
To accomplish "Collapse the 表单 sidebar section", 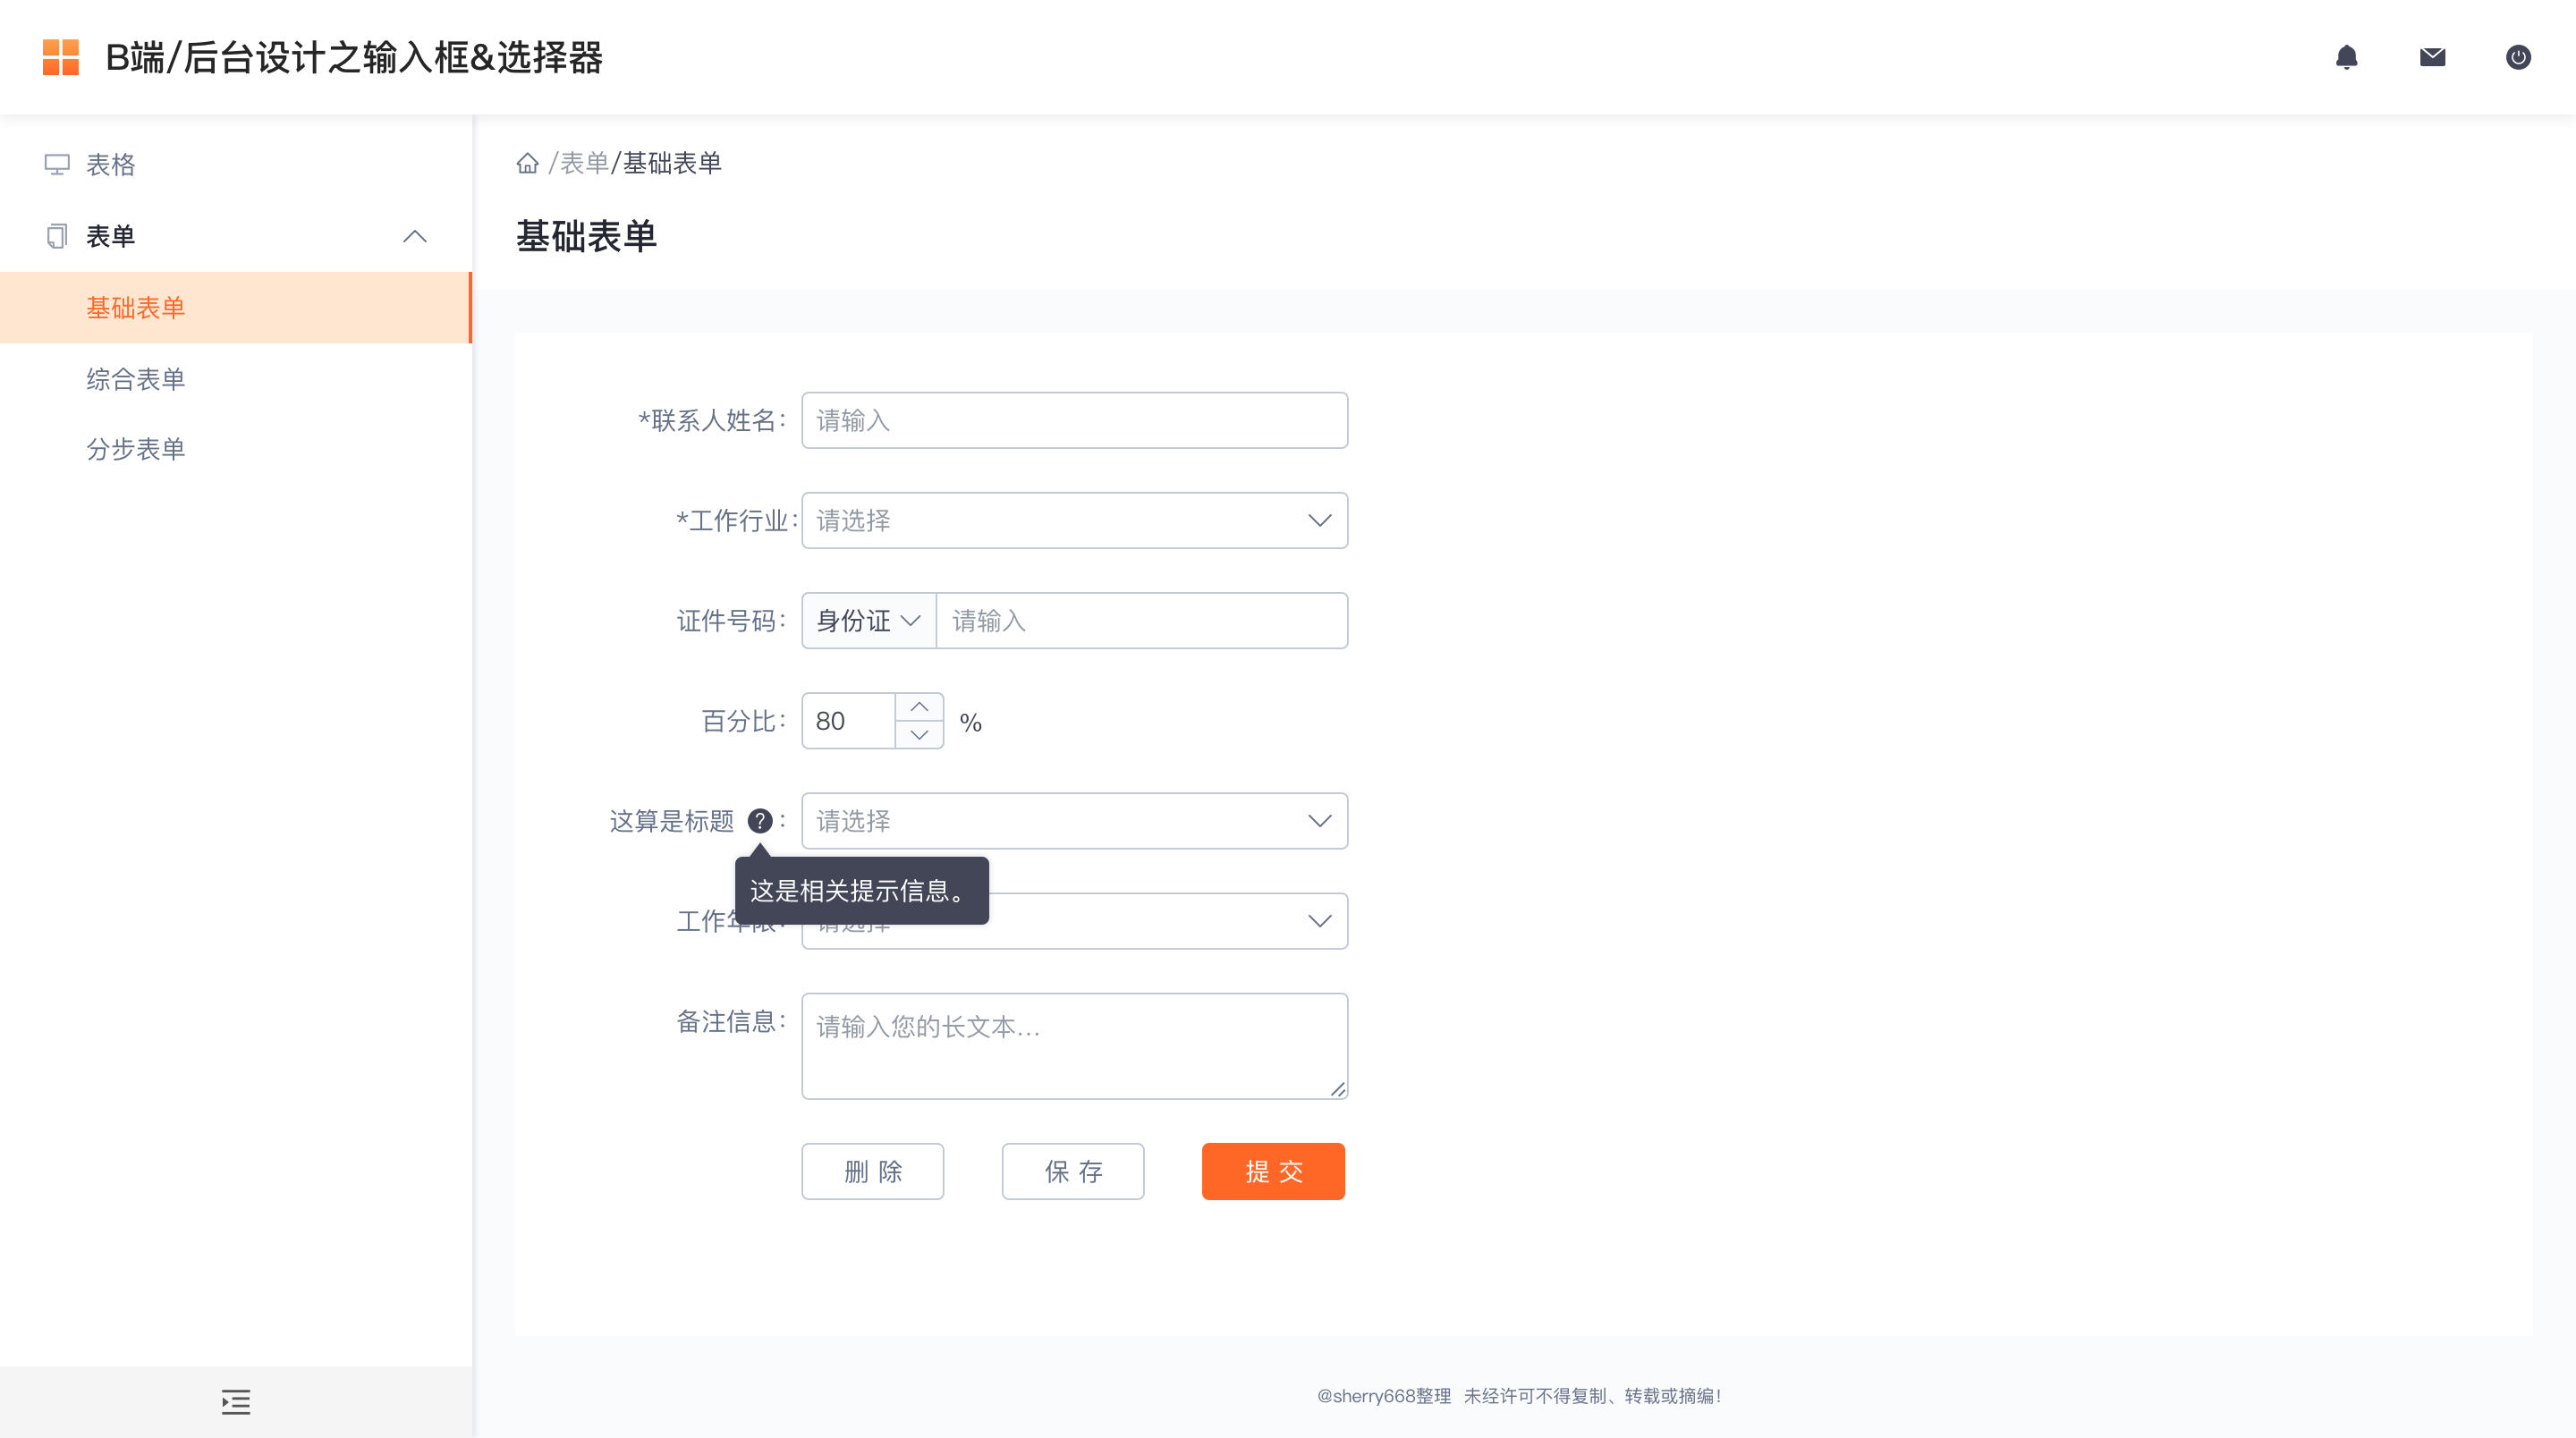I will pyautogui.click(x=415, y=236).
